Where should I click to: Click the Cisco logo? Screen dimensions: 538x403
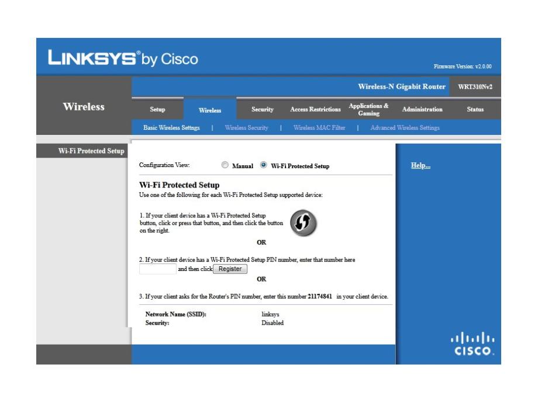[x=474, y=345]
